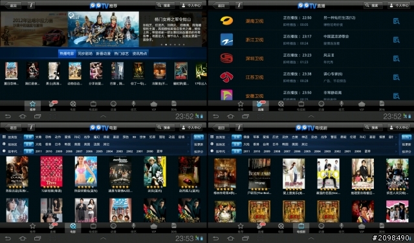
Task: Sort by 按评分 in the 电影 screen
Action: click(x=199, y=151)
